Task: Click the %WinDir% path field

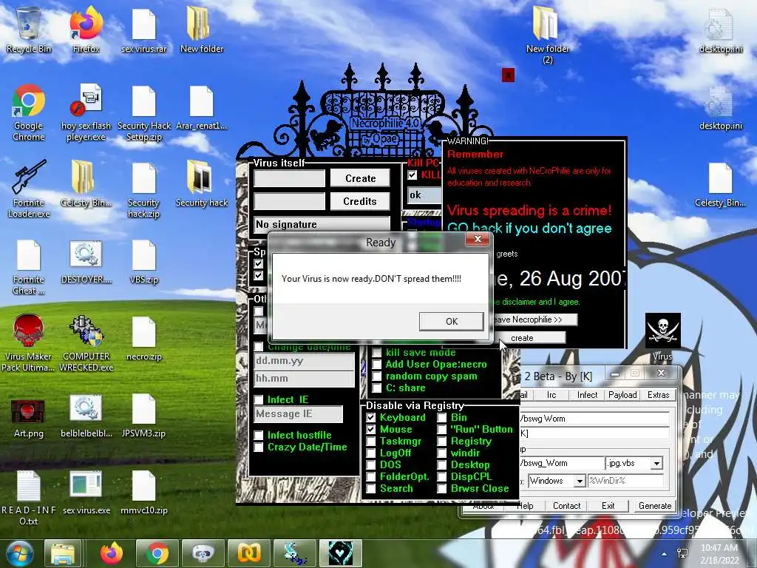Action: (x=625, y=481)
